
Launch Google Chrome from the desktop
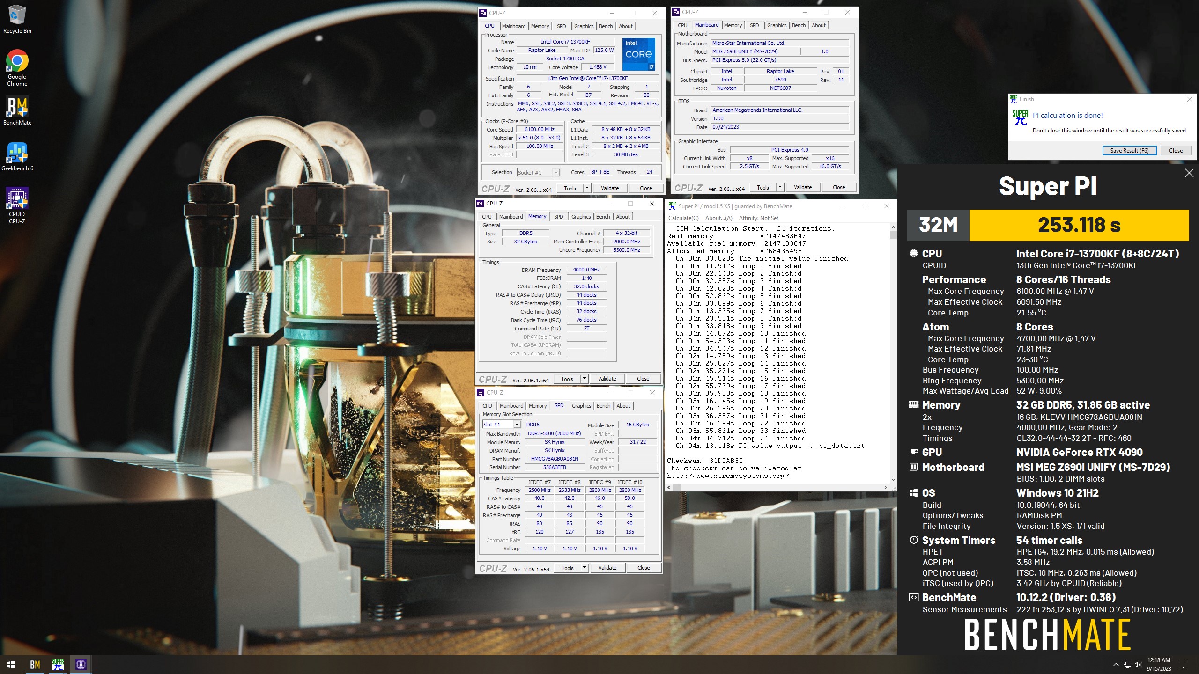pos(17,68)
